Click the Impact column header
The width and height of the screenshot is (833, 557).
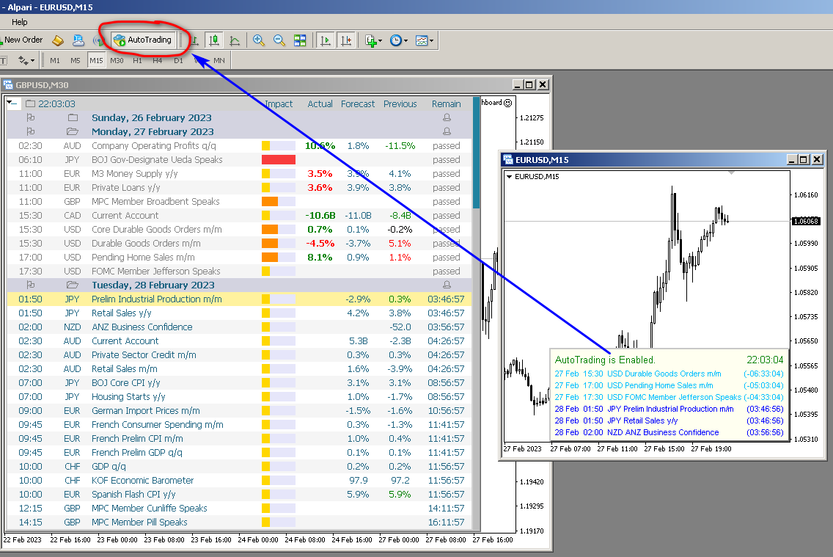coord(279,104)
